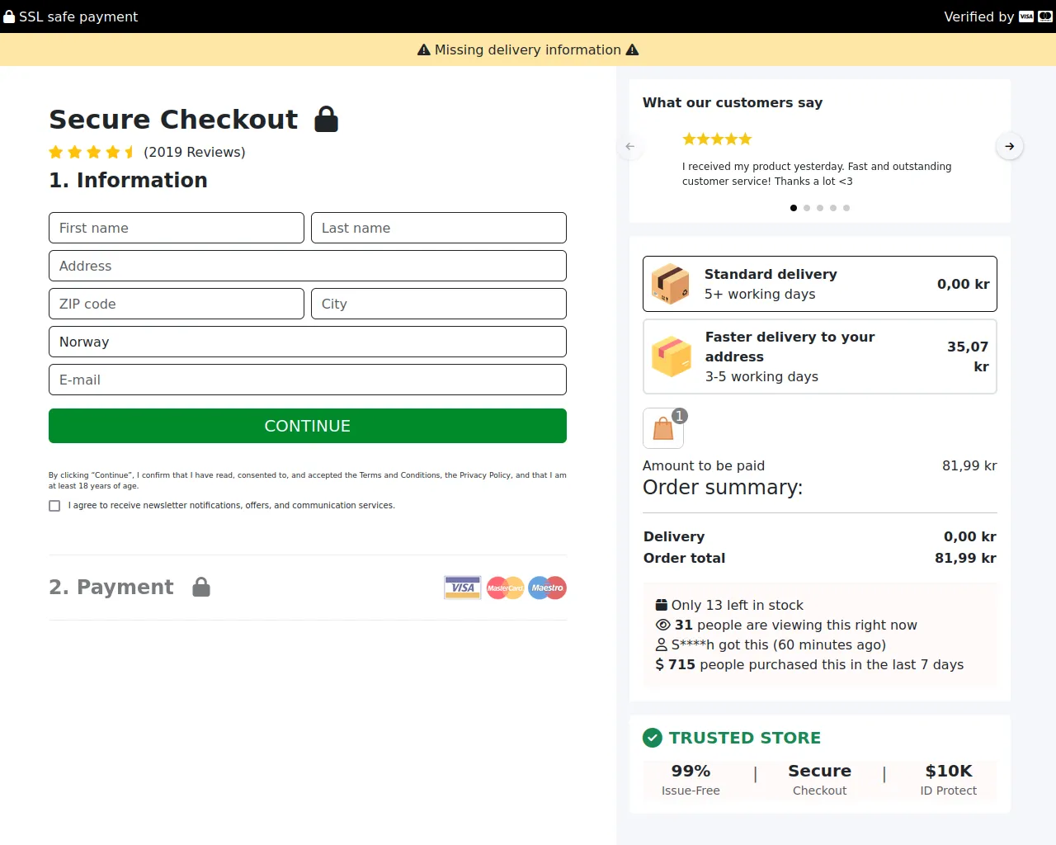Click the '1. Information' heading
The height and width of the screenshot is (845, 1056).
tap(128, 180)
